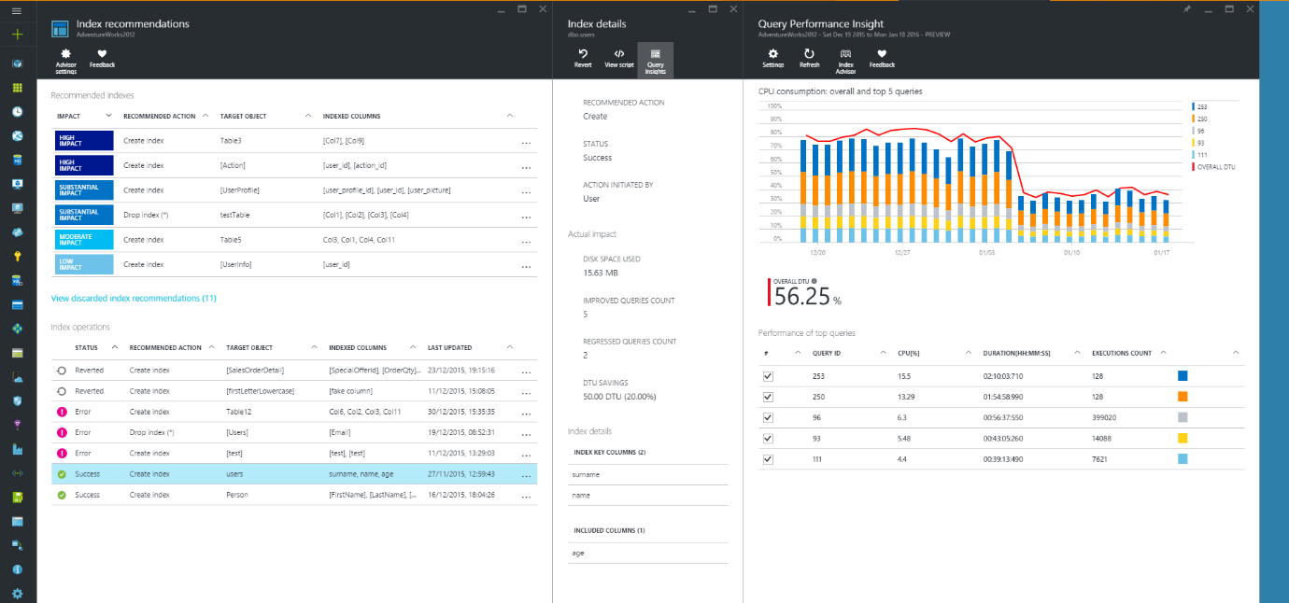Uncheck the checkbox for query 111

point(768,458)
